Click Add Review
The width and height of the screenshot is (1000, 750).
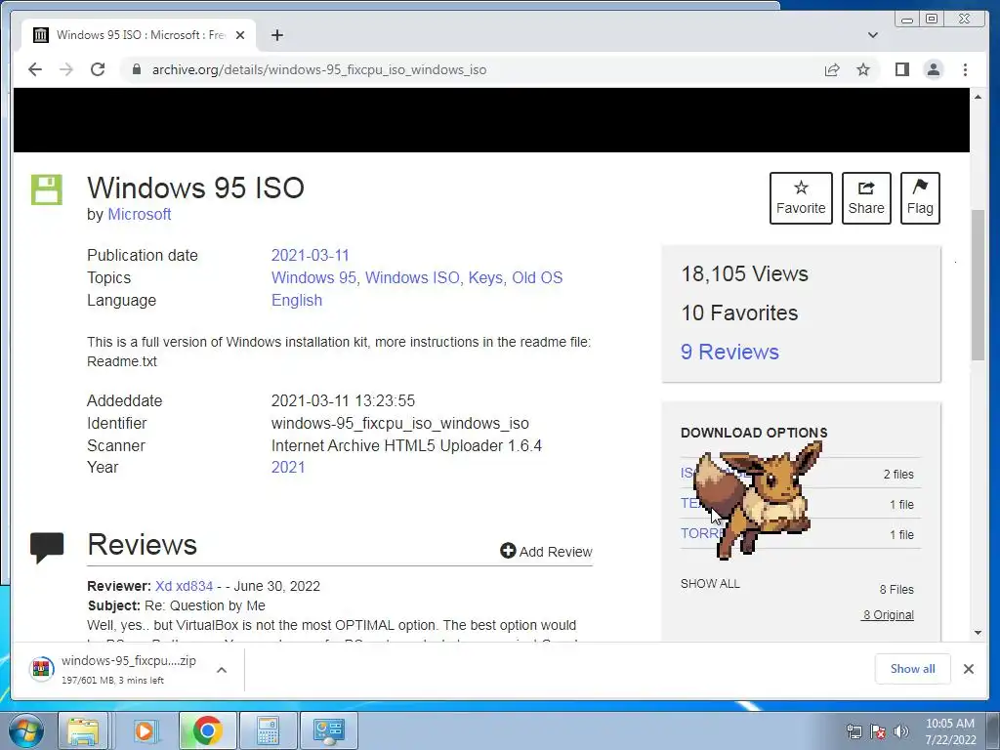tap(546, 551)
